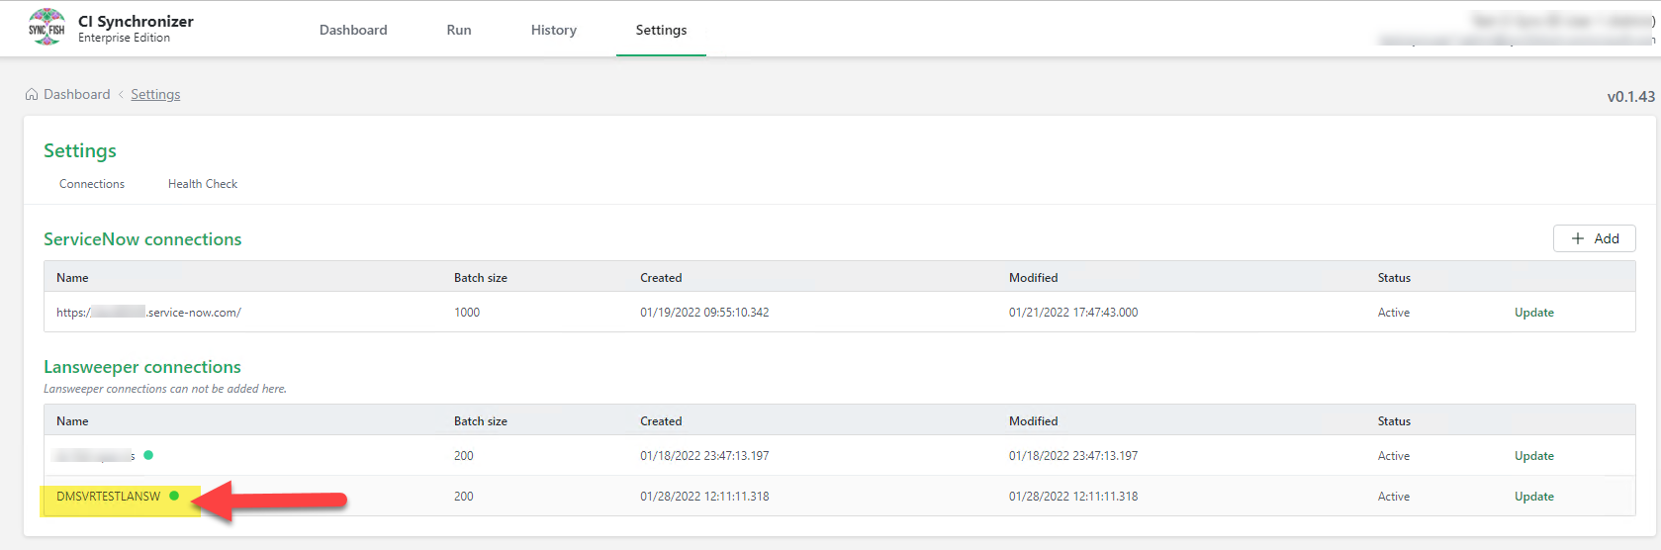Screen dimensions: 1661x550
Task: Click batch size 1000 cell
Action: click(x=467, y=313)
